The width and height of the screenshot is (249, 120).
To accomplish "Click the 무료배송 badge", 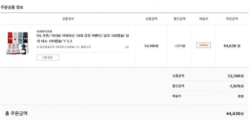I will tap(204, 45).
